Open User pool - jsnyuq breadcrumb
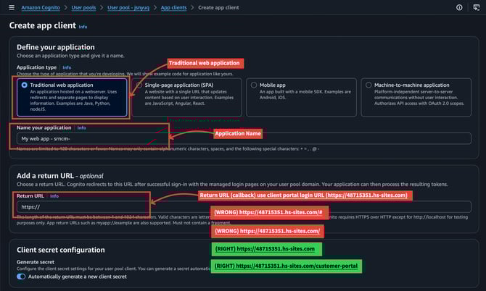 tap(128, 7)
